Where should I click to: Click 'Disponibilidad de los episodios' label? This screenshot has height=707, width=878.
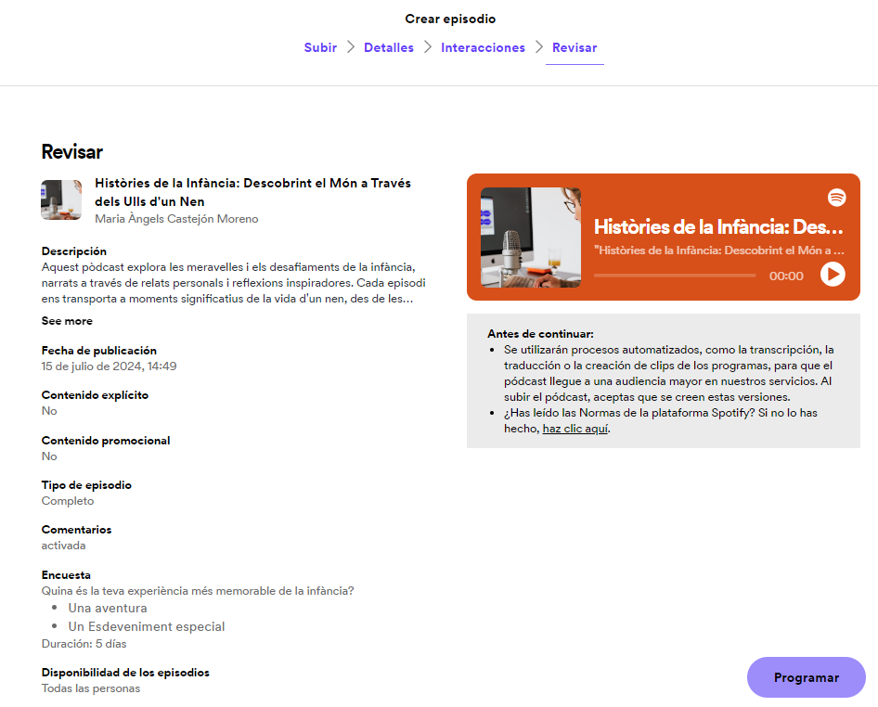[x=125, y=673]
